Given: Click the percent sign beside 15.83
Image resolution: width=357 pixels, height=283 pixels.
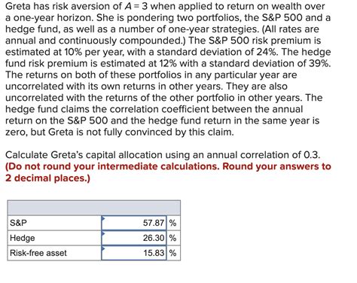Looking at the screenshot, I should pyautogui.click(x=172, y=253).
